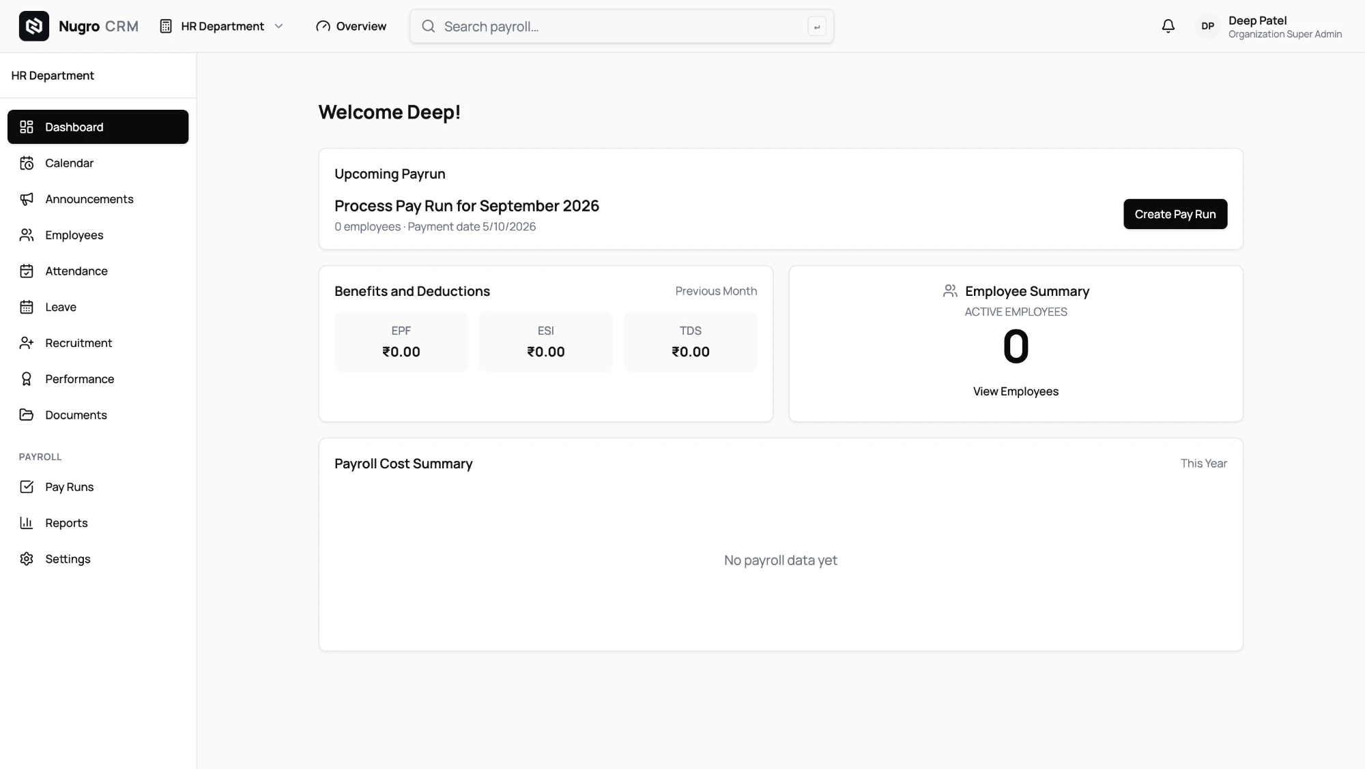The height and width of the screenshot is (769, 1365).
Task: Click the Announcements megaphone icon
Action: [x=27, y=199]
